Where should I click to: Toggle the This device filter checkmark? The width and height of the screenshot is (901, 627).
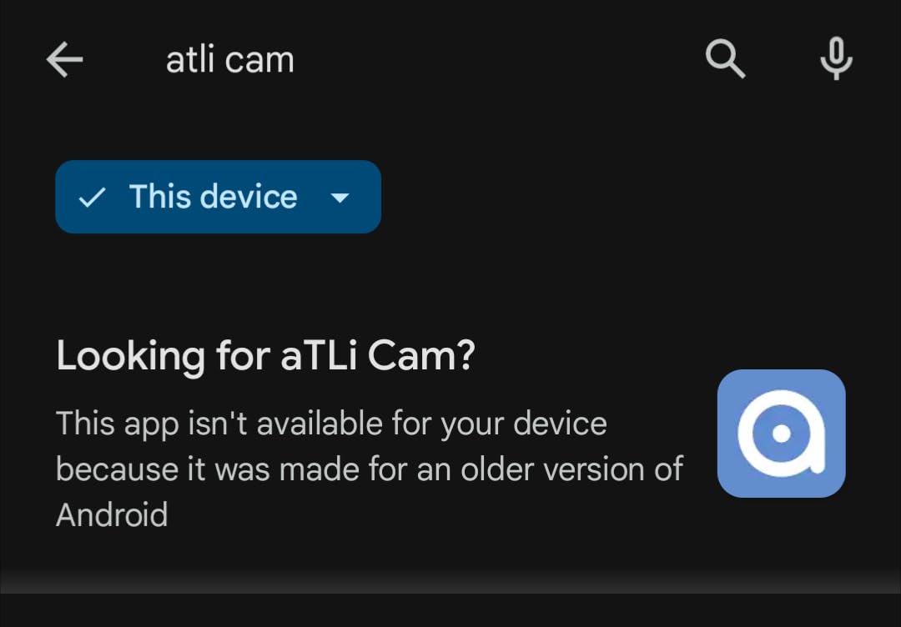(x=92, y=198)
